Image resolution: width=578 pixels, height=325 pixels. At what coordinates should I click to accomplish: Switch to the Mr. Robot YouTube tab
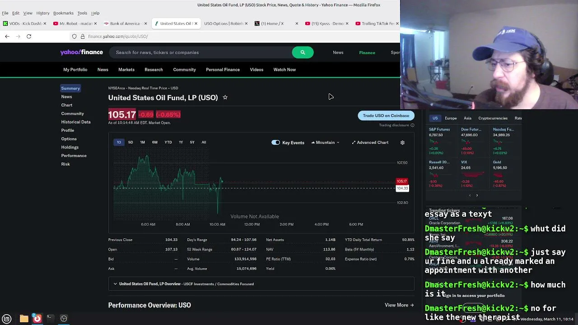75,23
